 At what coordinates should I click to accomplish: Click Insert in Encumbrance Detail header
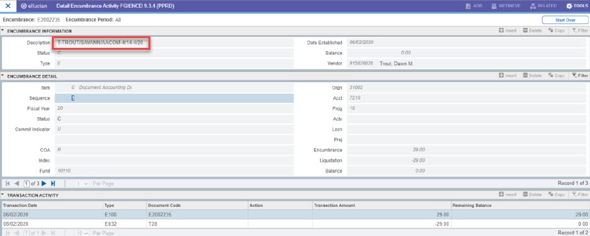(x=507, y=76)
